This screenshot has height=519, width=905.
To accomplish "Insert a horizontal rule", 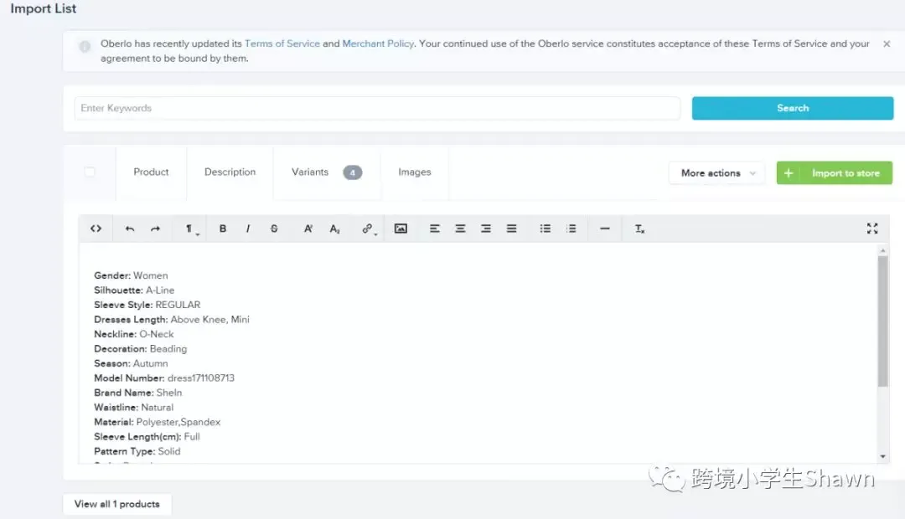I will 605,229.
